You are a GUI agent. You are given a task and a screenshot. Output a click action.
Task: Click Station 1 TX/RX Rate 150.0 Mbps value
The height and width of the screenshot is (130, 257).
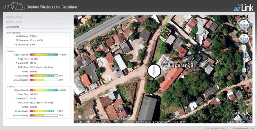tap(41, 67)
